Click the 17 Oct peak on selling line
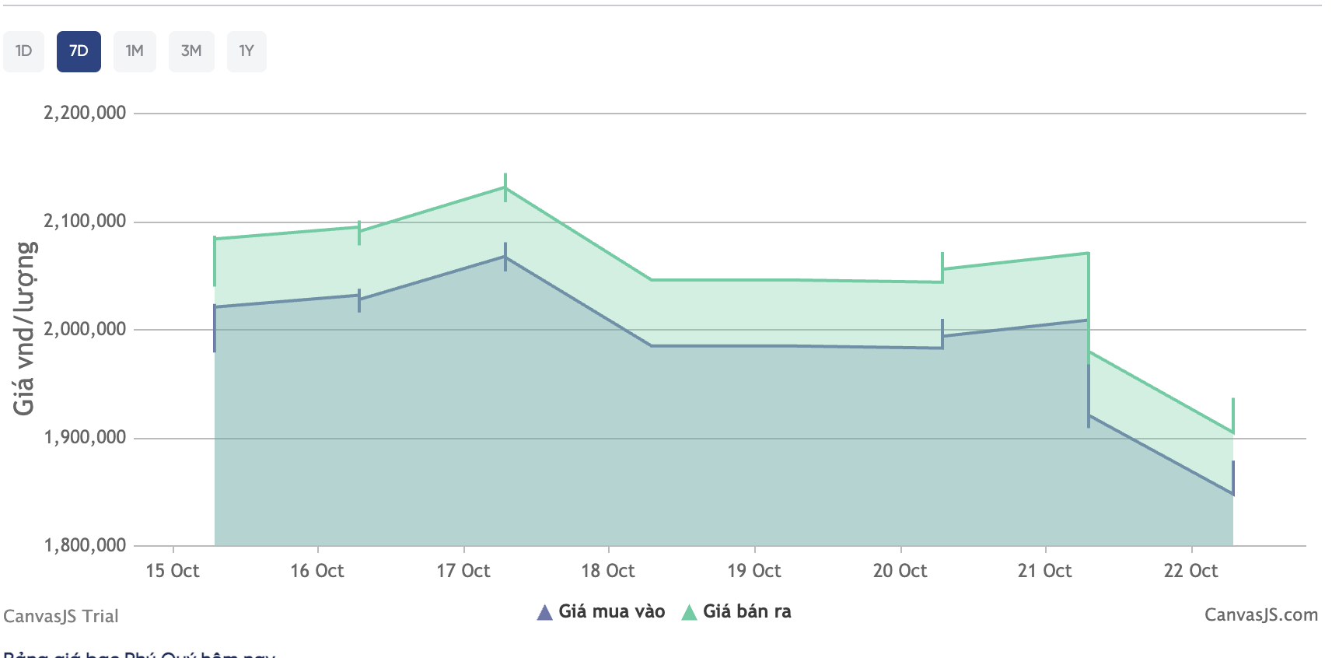1339x658 pixels. pyautogui.click(x=505, y=187)
